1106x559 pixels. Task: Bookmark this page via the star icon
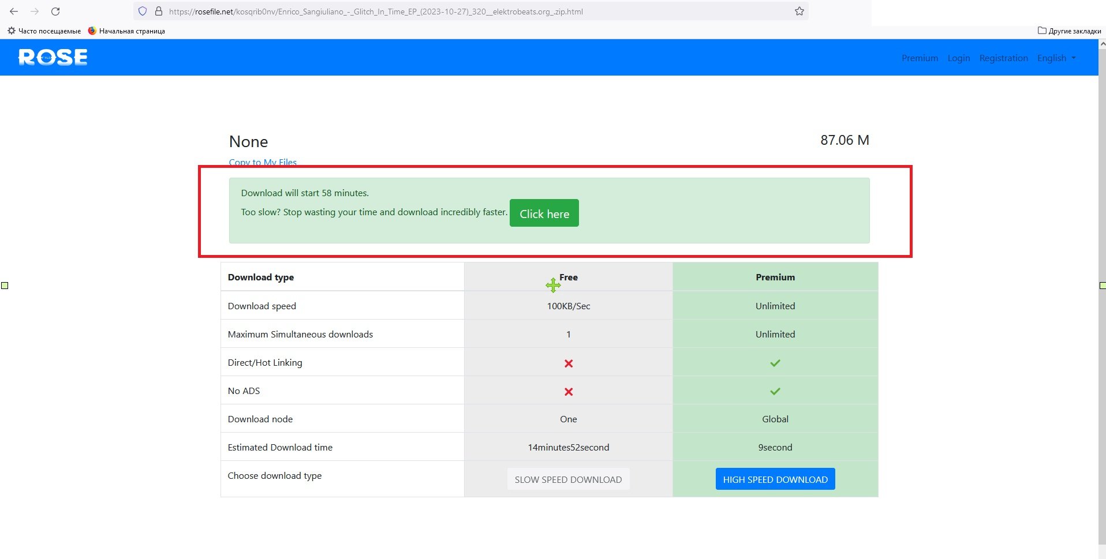[799, 10]
